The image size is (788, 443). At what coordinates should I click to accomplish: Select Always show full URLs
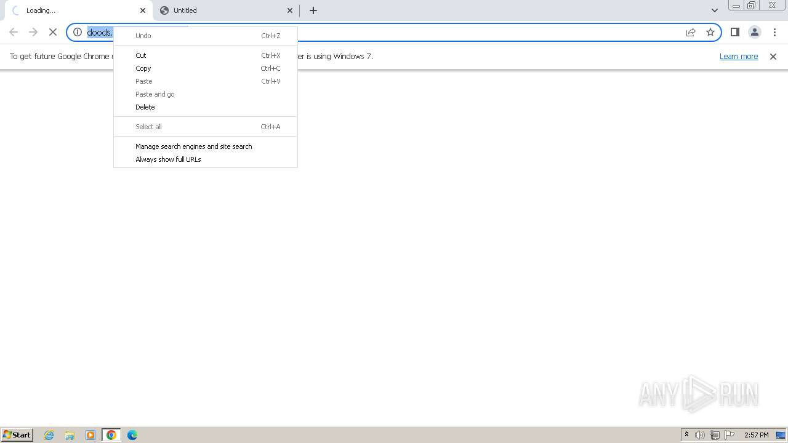(x=206, y=159)
